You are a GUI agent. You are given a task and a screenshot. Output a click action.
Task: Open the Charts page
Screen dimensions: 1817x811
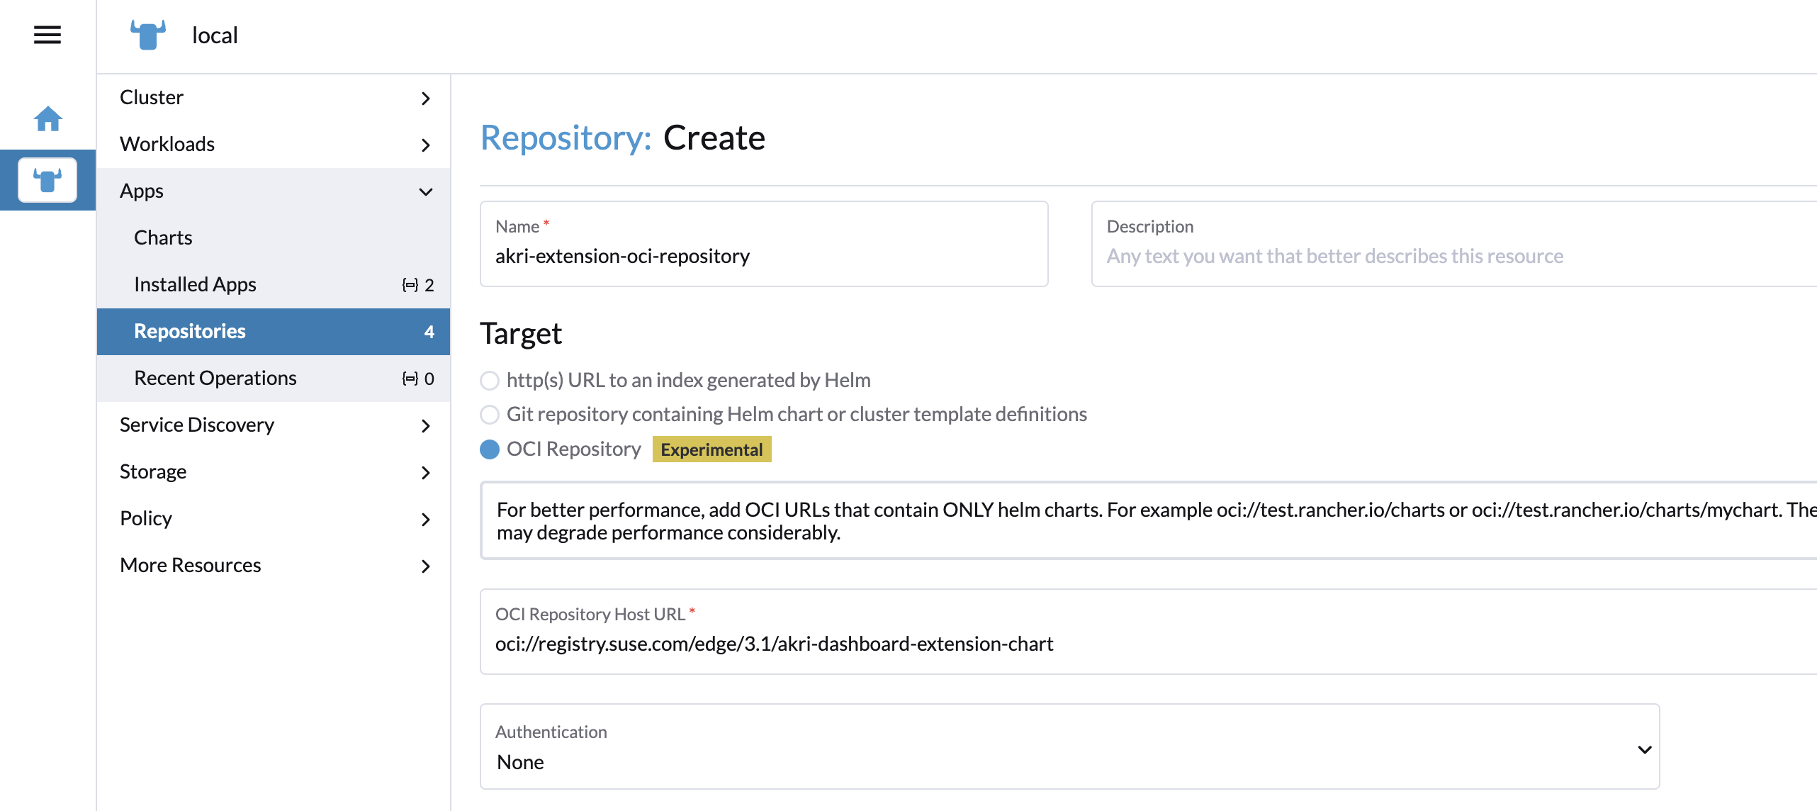(x=163, y=238)
